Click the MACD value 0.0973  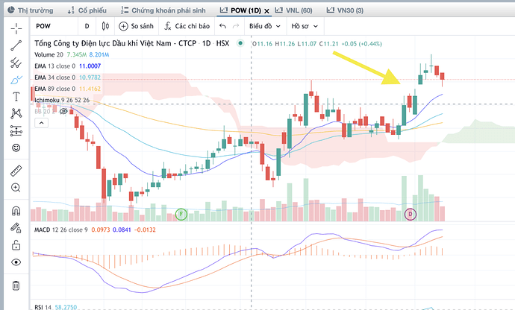click(x=101, y=230)
